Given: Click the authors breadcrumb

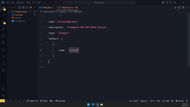Looking at the screenshot, I should pos(62,12).
